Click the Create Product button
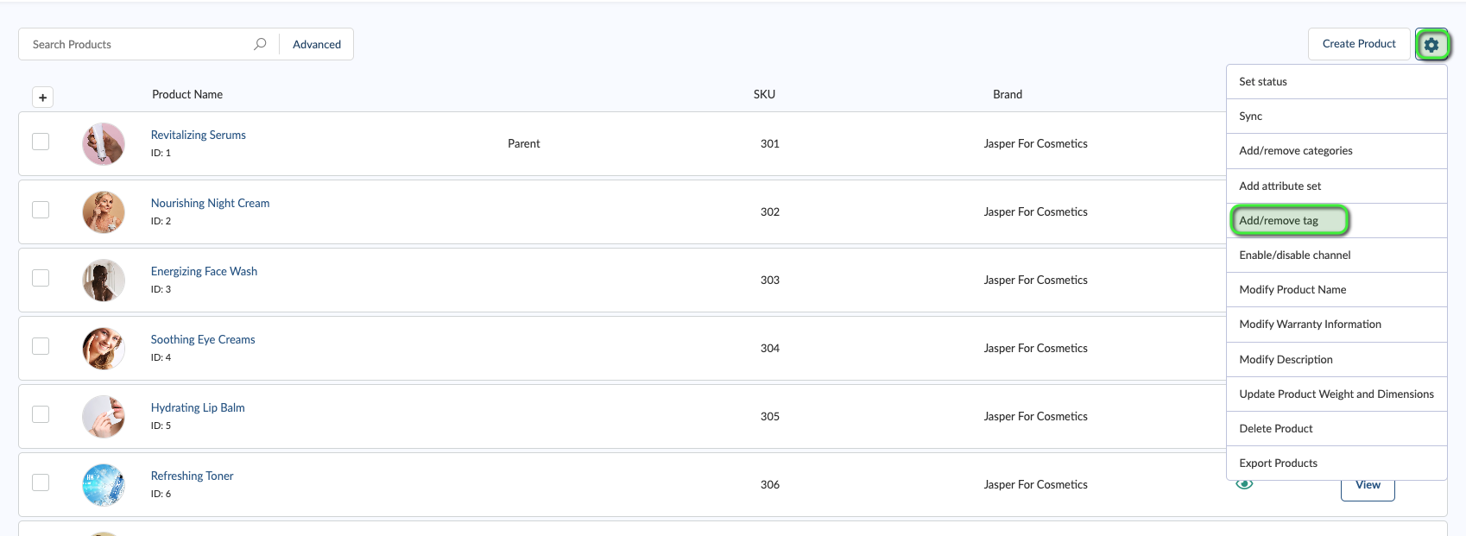The image size is (1466, 536). click(x=1358, y=44)
